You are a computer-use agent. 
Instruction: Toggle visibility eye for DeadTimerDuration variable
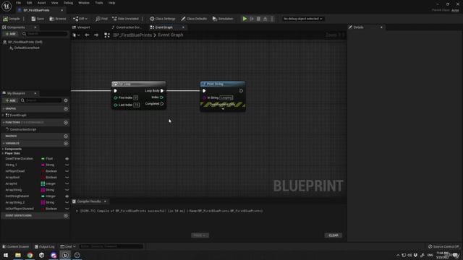tap(67, 159)
